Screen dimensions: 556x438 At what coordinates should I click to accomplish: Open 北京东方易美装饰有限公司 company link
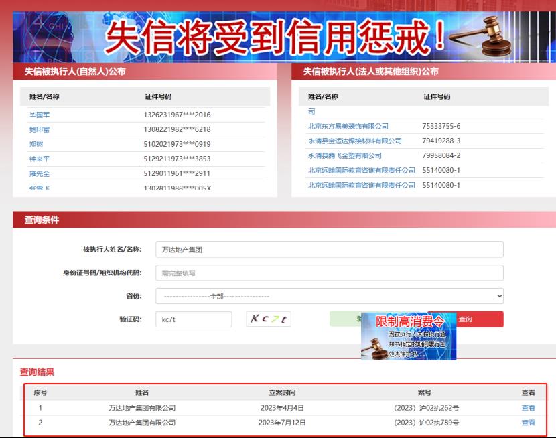click(x=348, y=126)
